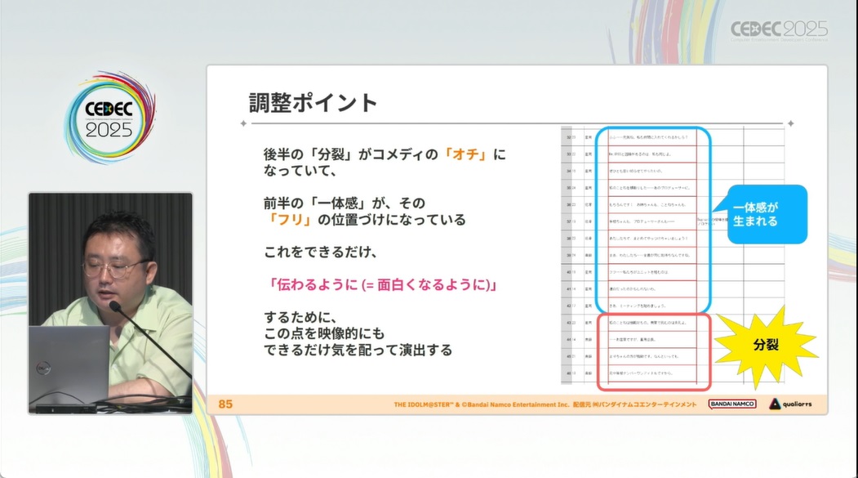Click THE IDOLM@STER copyright text in footer
Screen dimensions: 858x478
pyautogui.click(x=545, y=404)
